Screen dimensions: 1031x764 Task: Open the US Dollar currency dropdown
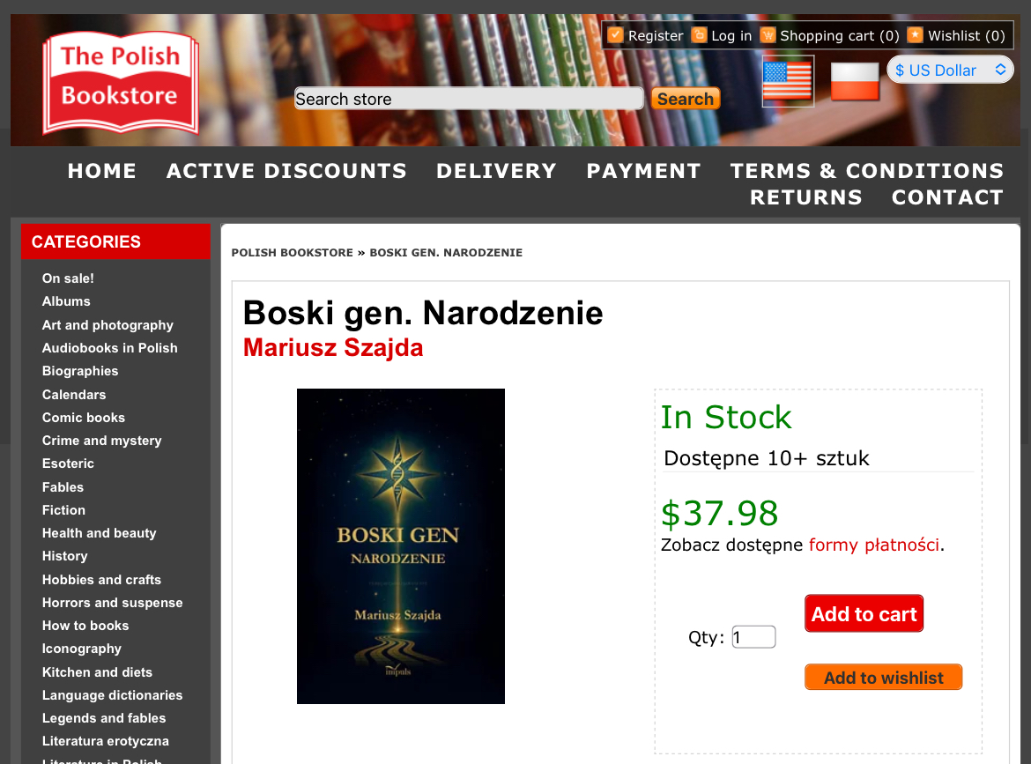pyautogui.click(x=950, y=70)
